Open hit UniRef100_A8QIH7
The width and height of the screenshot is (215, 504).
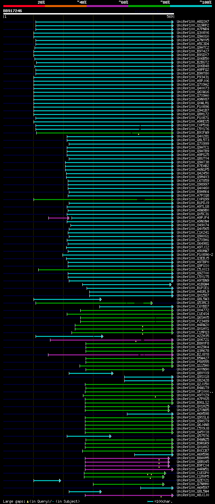193,22
